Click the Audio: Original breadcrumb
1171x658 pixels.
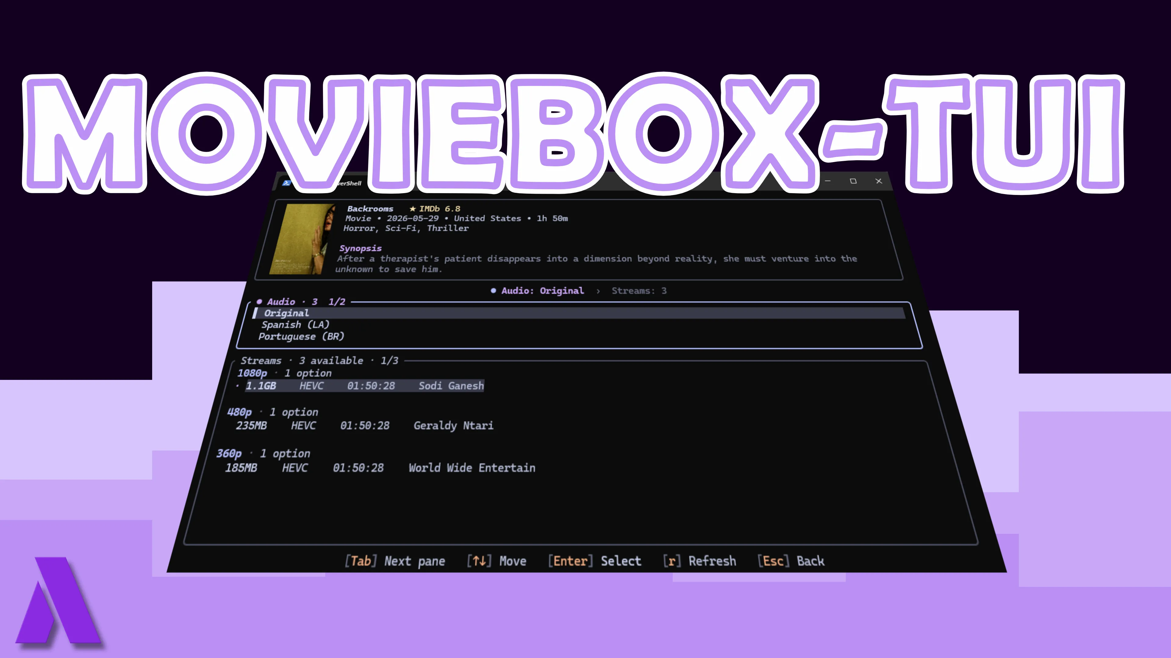(537, 291)
